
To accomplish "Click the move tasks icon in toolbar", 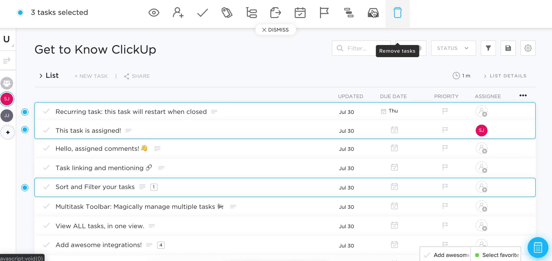I will pos(276,13).
